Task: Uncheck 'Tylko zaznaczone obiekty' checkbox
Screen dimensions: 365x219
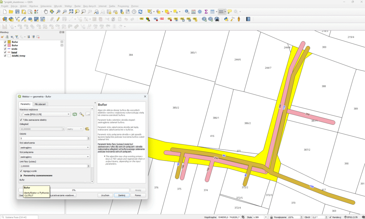Action: [x=21, y=120]
